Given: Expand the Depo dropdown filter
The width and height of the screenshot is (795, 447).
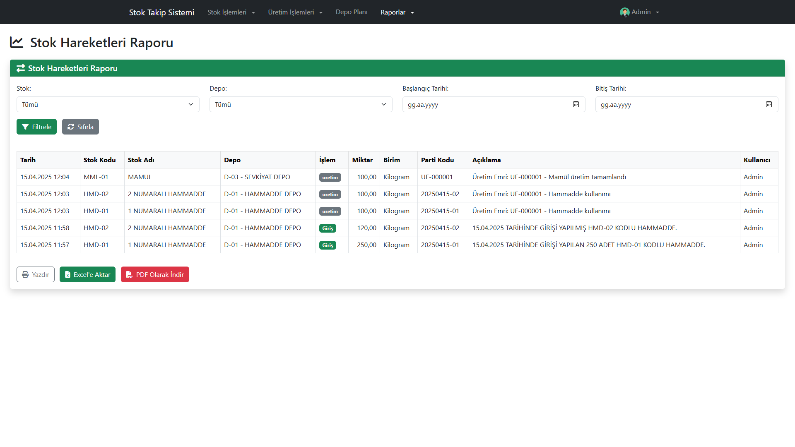Looking at the screenshot, I should [x=301, y=104].
